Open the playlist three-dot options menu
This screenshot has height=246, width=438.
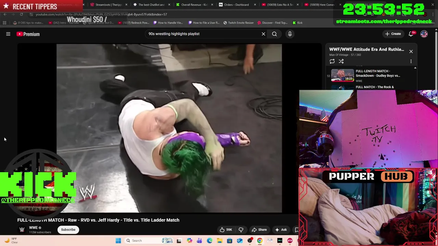click(x=411, y=61)
